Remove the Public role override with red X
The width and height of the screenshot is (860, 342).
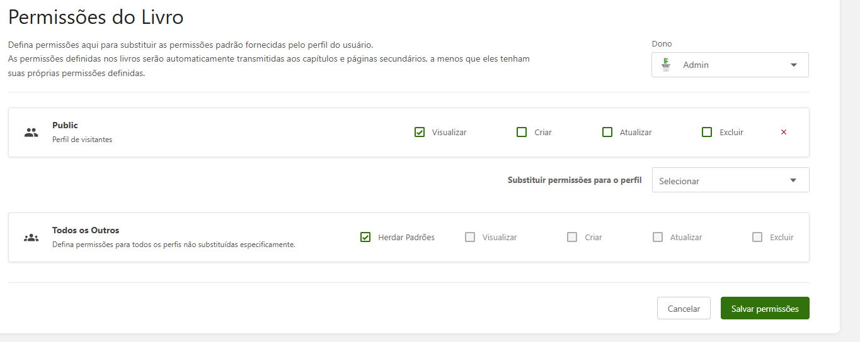pyautogui.click(x=784, y=132)
